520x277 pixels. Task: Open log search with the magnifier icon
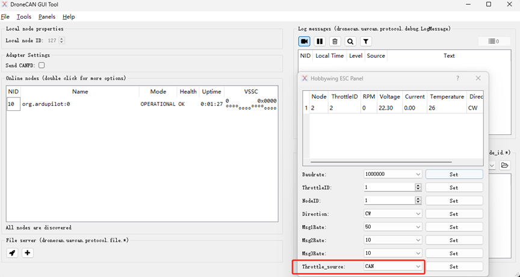point(350,41)
